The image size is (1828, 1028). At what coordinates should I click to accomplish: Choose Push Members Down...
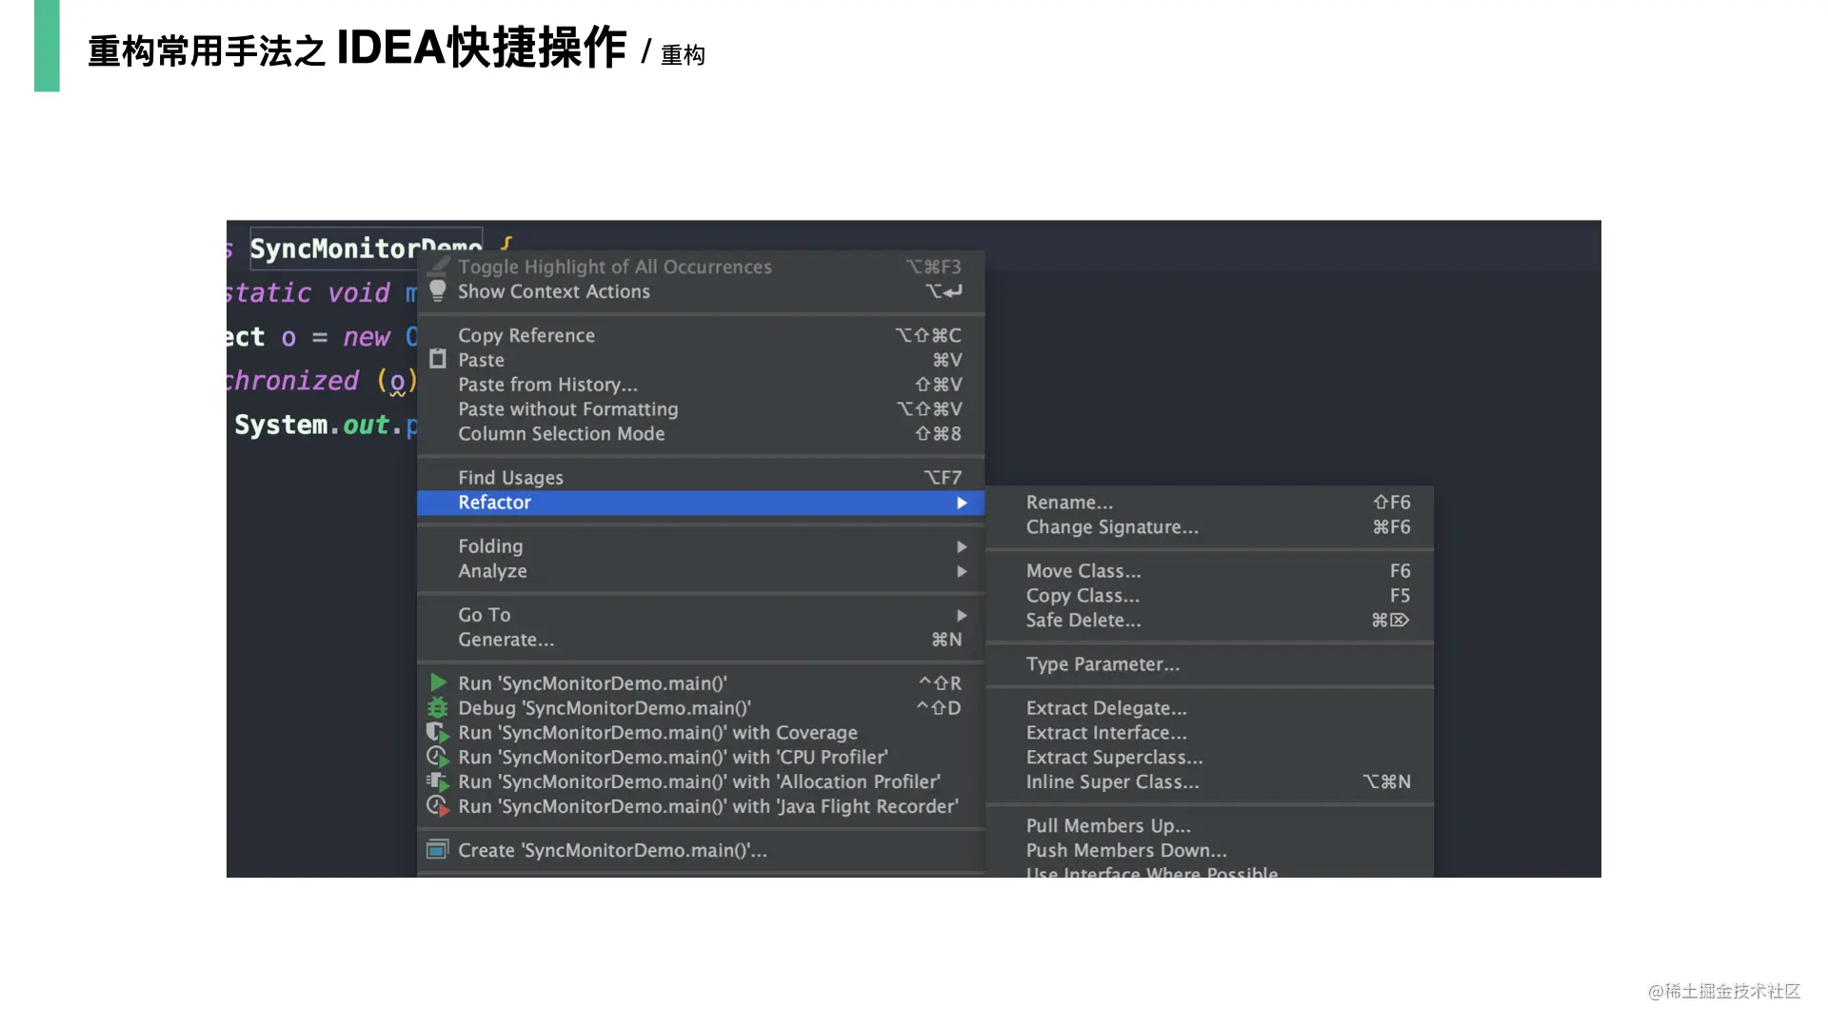tap(1209, 850)
